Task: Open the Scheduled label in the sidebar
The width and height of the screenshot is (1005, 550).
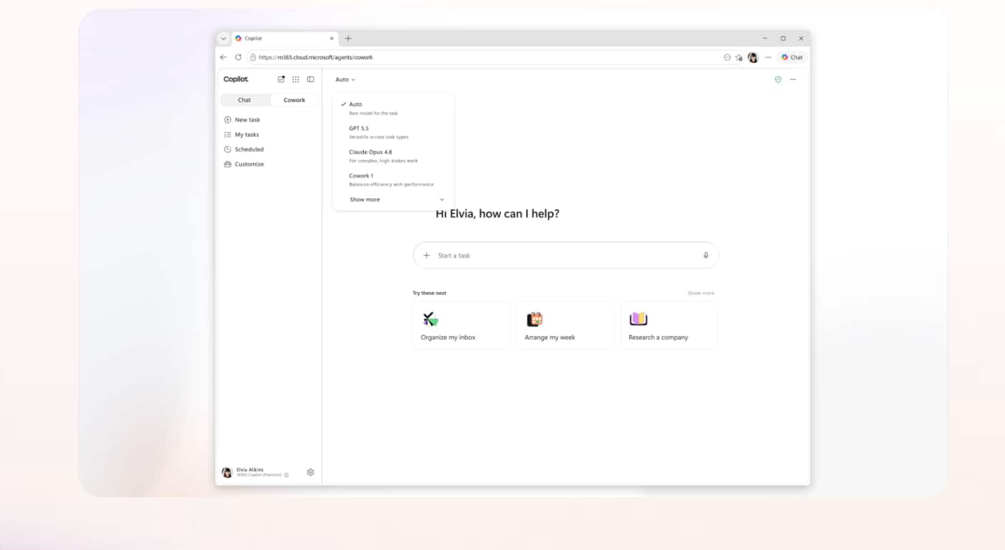Action: (x=249, y=149)
